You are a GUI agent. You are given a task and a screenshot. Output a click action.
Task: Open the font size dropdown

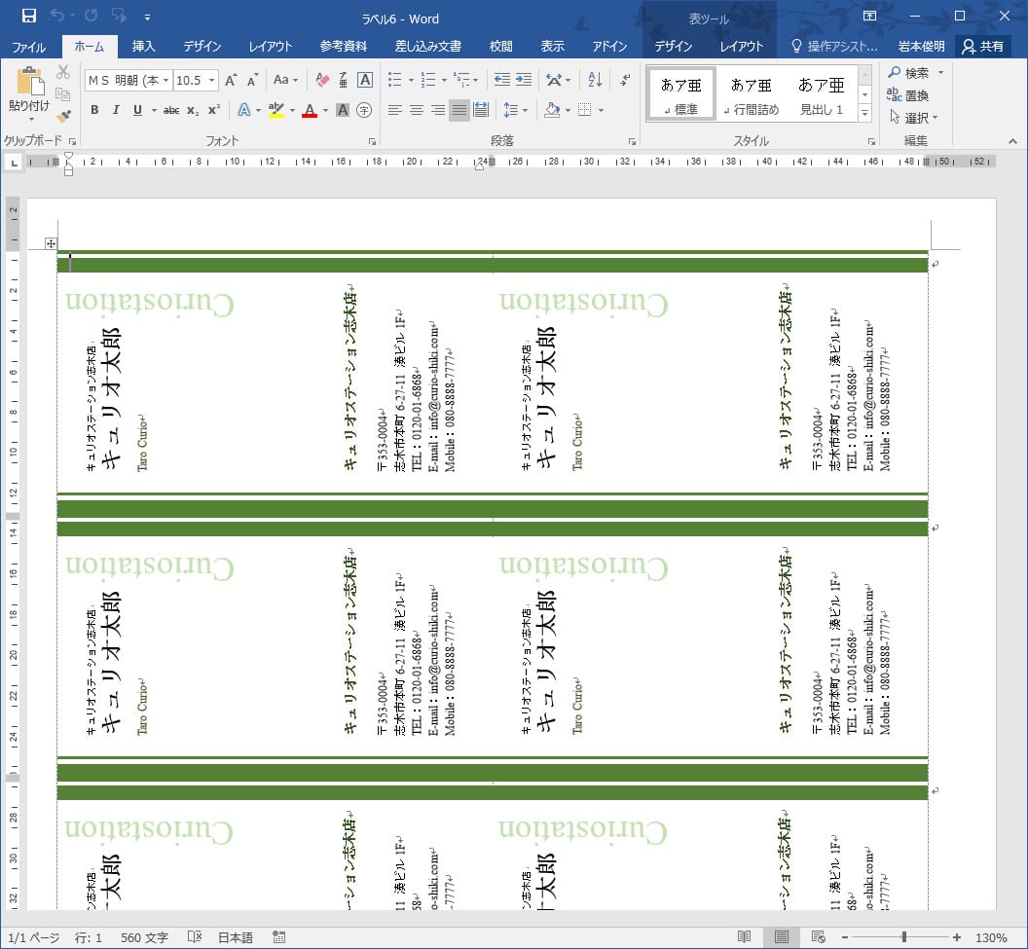click(212, 80)
